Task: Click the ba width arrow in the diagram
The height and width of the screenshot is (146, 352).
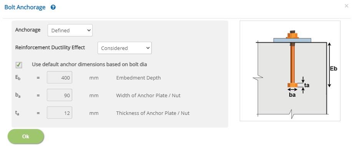Action: pos(292,90)
